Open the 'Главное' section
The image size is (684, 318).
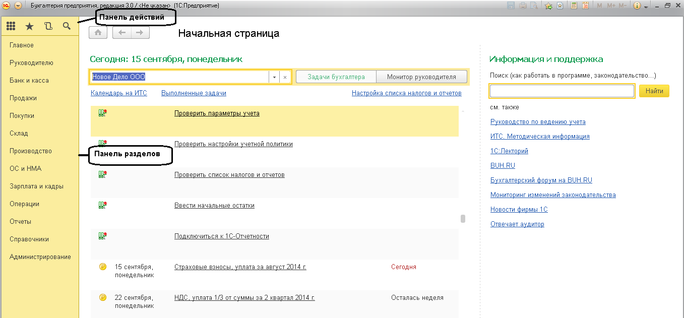(22, 45)
